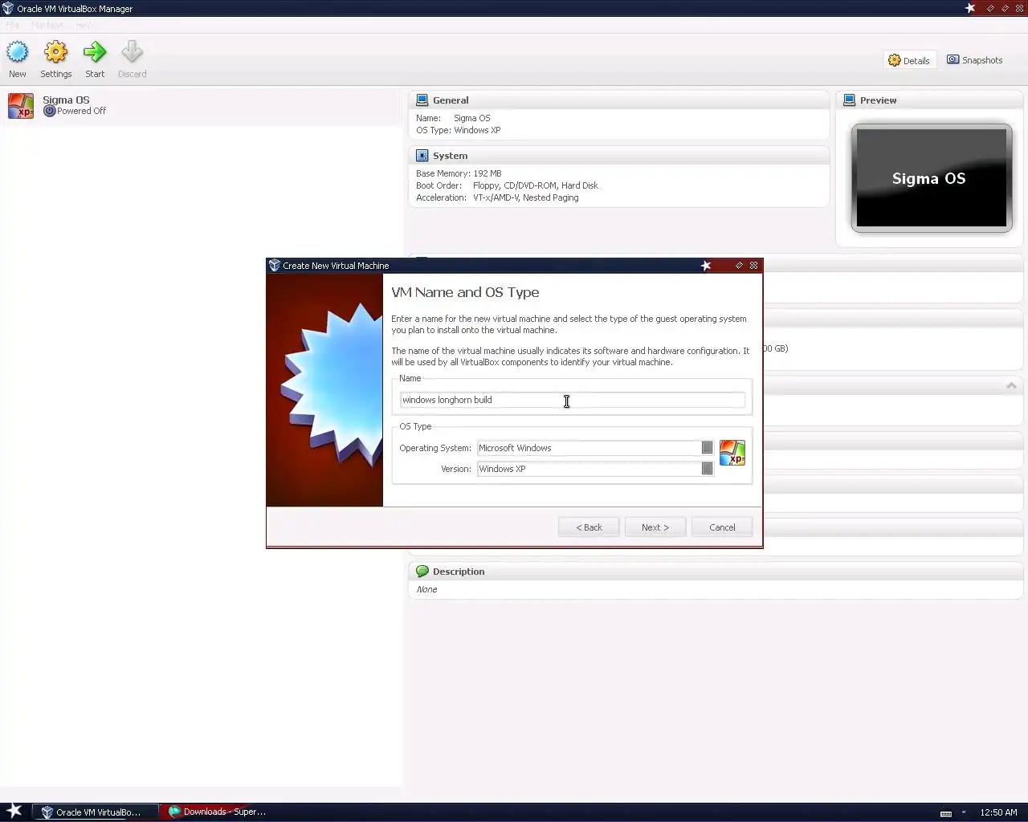The height and width of the screenshot is (822, 1028).
Task: Click the Description speech bubble icon
Action: coord(422,572)
